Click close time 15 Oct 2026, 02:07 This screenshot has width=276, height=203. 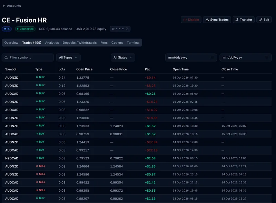(234, 126)
